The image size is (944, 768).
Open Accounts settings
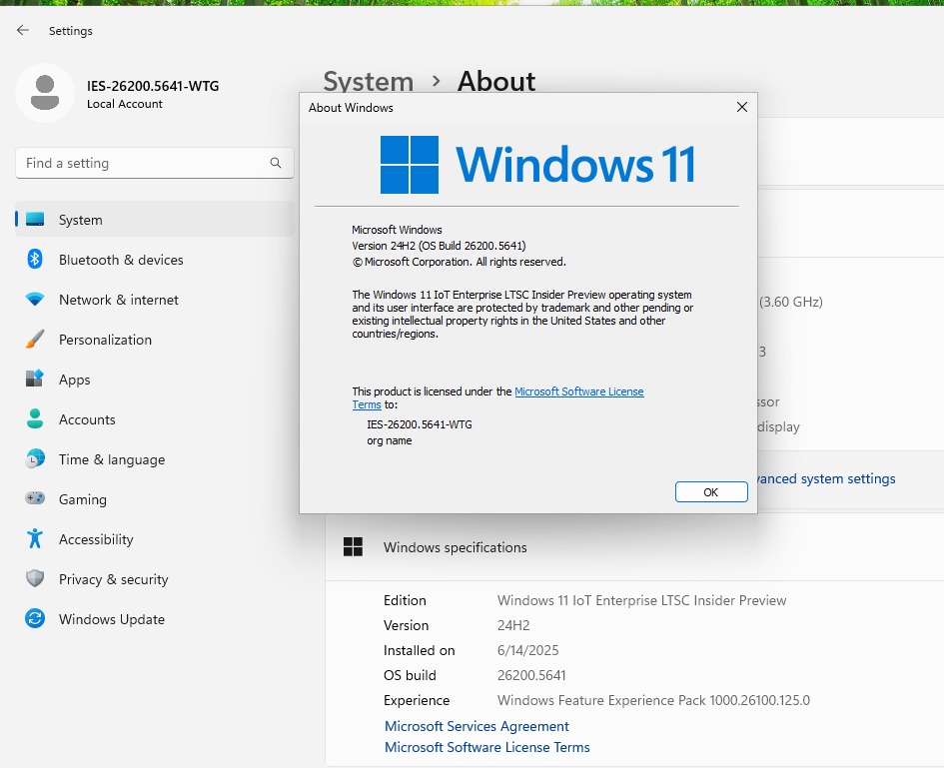point(155,419)
